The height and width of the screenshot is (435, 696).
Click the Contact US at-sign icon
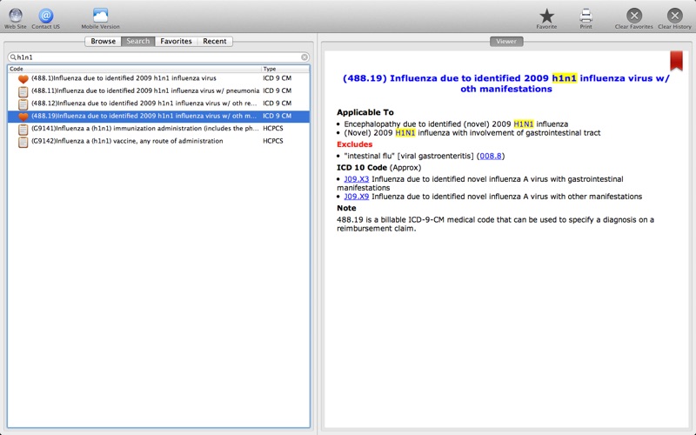[x=46, y=16]
